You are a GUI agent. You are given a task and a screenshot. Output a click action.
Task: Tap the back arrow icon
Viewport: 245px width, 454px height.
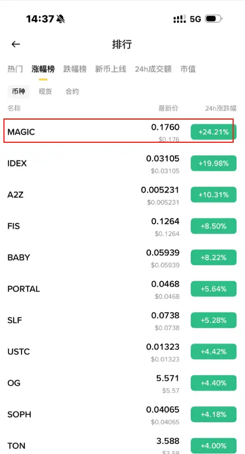16,44
